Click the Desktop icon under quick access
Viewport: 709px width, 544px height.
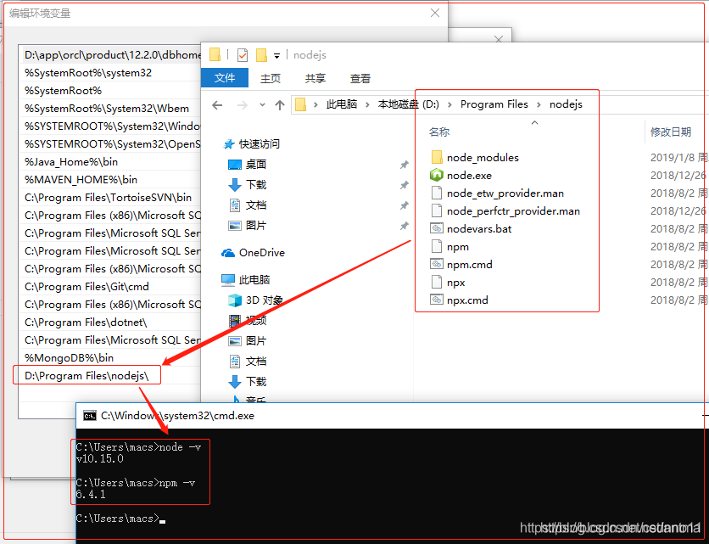pos(235,165)
